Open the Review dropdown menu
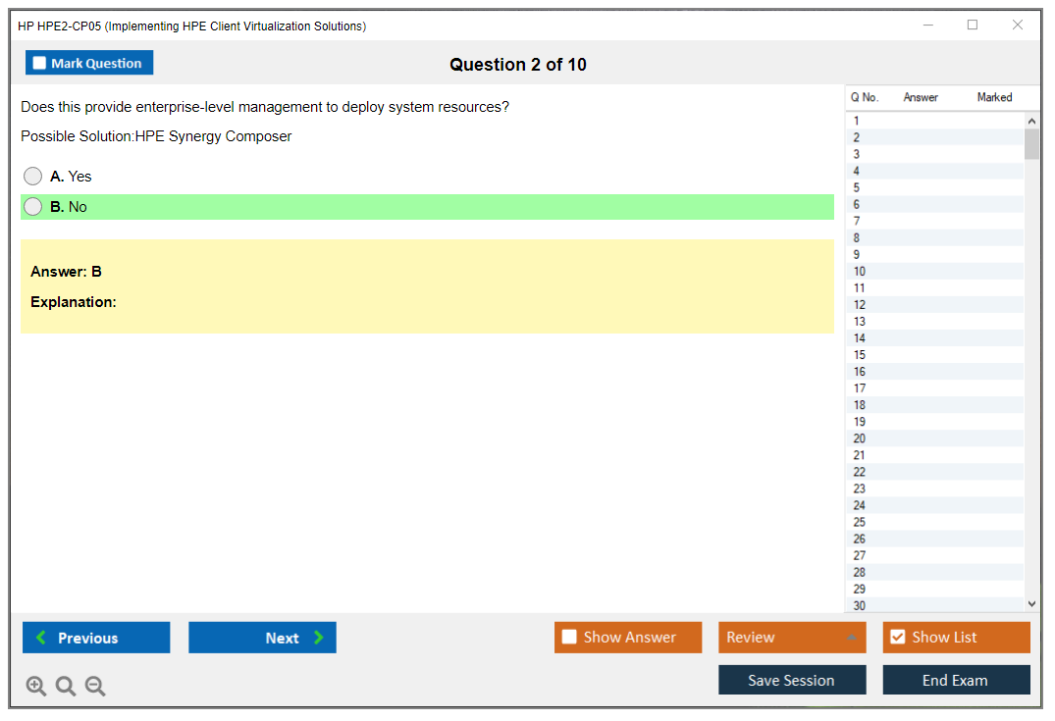This screenshot has width=1055, height=721. (x=791, y=638)
